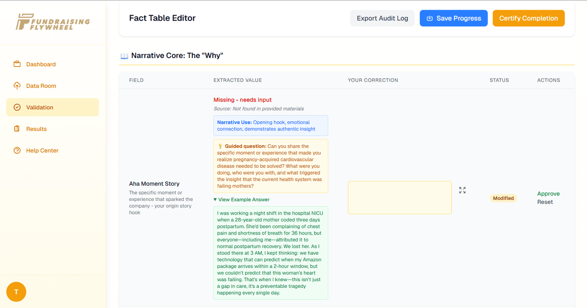The height and width of the screenshot is (308, 587).
Task: Select the highlighted Validation sidebar item
Action: tap(52, 108)
